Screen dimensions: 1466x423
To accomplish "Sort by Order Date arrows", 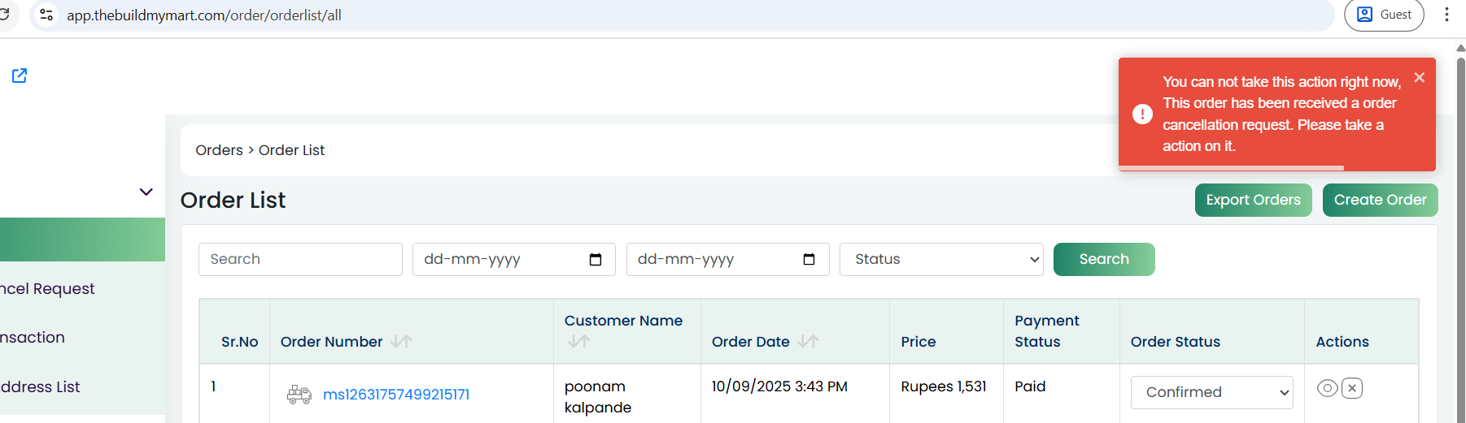I will (x=808, y=342).
